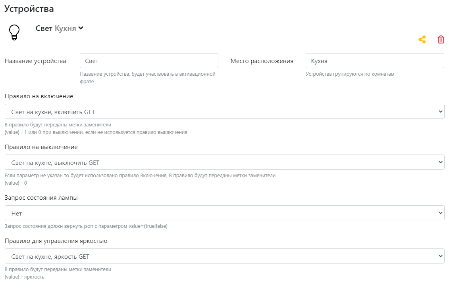
Task: Click the Название устройства label
Action: click(x=35, y=61)
